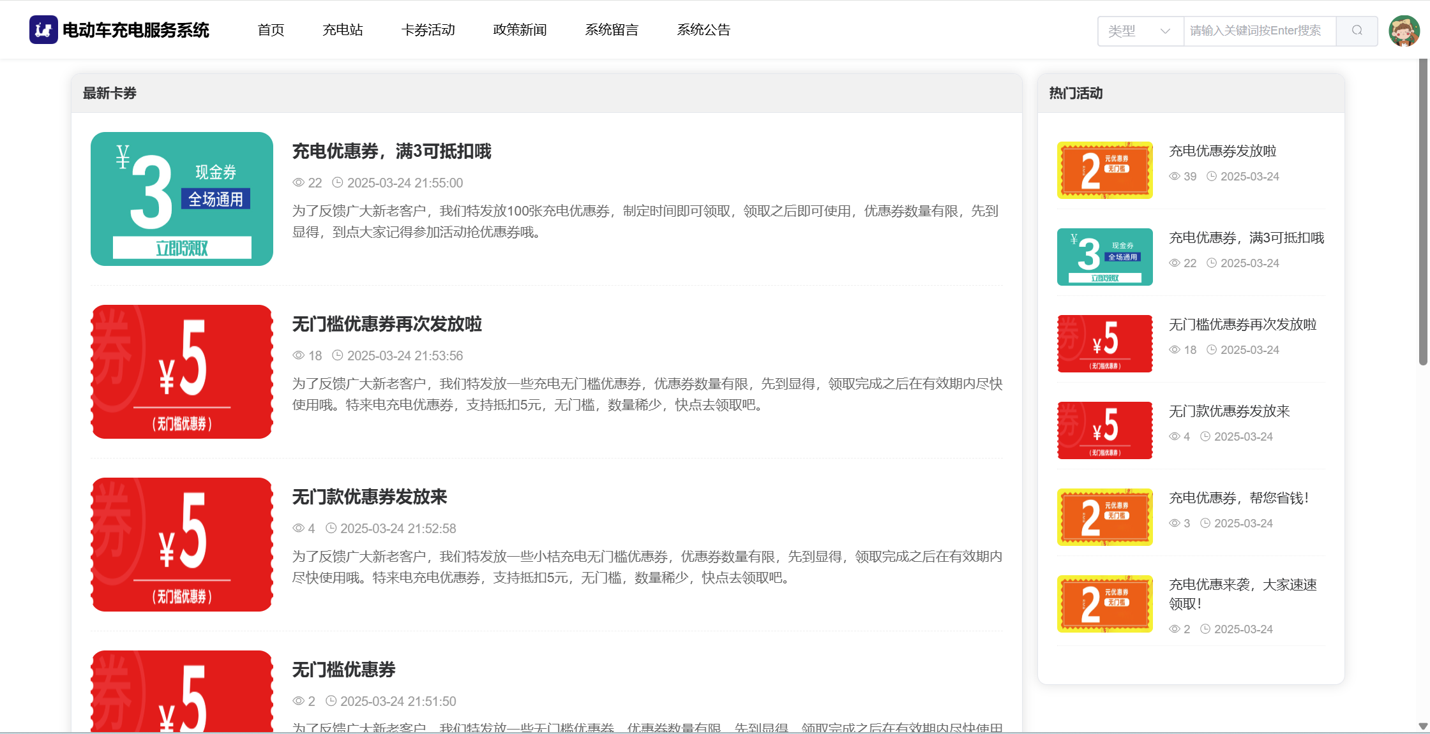Open hot activity orange coupon with 39 views
This screenshot has height=734, width=1430.
1104,170
